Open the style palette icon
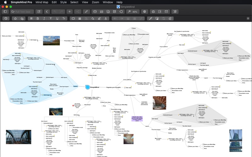The image size is (252, 157). 6,19
